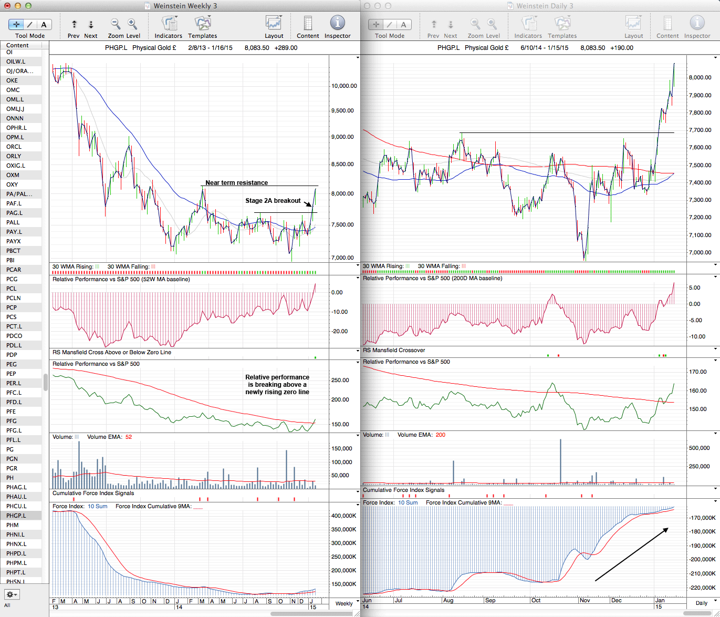Open Templates in the Weekly window toolbar
The width and height of the screenshot is (720, 617).
(x=202, y=23)
